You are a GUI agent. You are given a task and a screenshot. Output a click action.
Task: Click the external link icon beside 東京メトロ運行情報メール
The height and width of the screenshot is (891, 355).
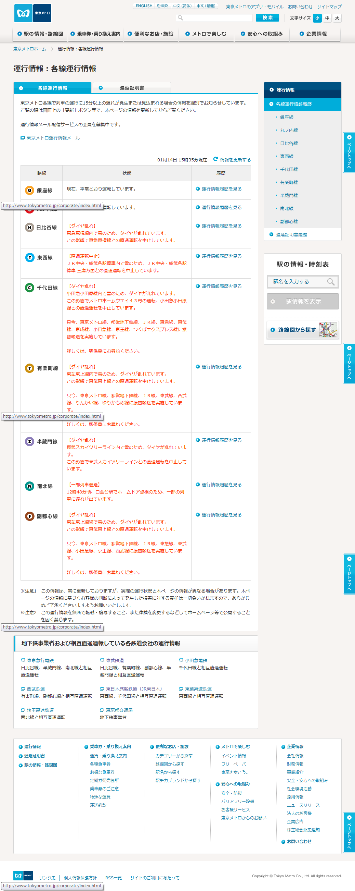23,138
